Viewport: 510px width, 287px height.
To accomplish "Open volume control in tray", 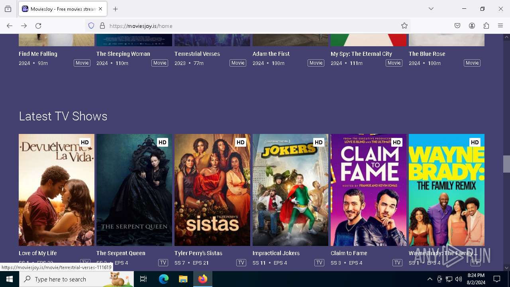I will pyautogui.click(x=459, y=279).
